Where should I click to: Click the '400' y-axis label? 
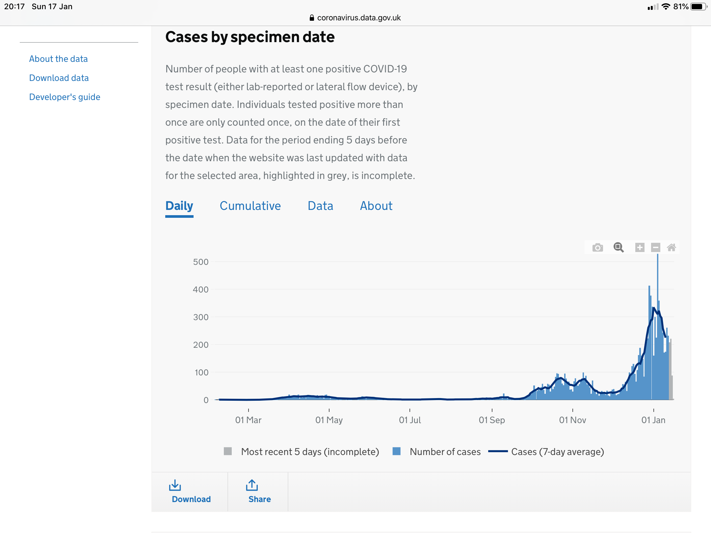tap(201, 290)
